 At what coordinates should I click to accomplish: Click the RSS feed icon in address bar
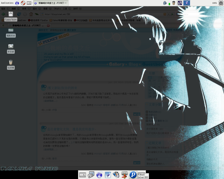pos(165,14)
